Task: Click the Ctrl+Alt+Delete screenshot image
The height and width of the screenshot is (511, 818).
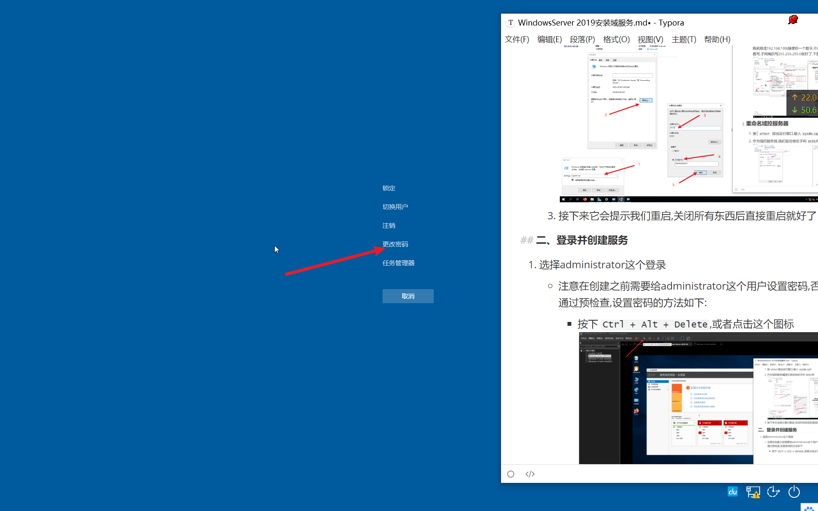Action: pyautogui.click(x=699, y=398)
